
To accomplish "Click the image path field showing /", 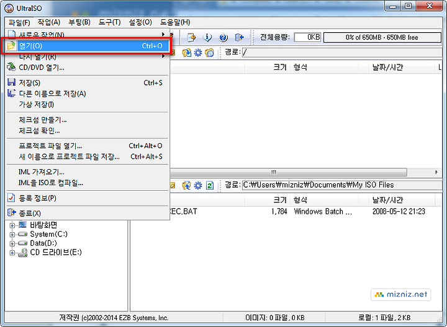I will (342, 52).
